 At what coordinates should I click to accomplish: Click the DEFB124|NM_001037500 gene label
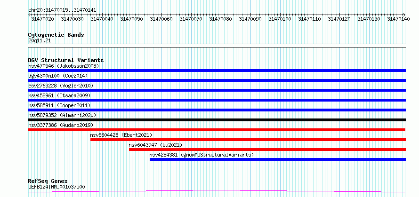click(x=56, y=187)
